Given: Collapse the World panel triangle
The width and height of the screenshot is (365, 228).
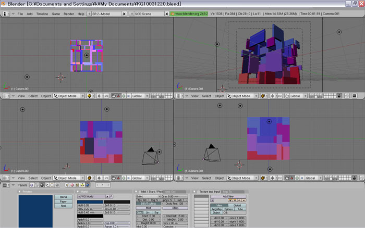Looking at the screenshot, I should pyautogui.click(x=78, y=192).
